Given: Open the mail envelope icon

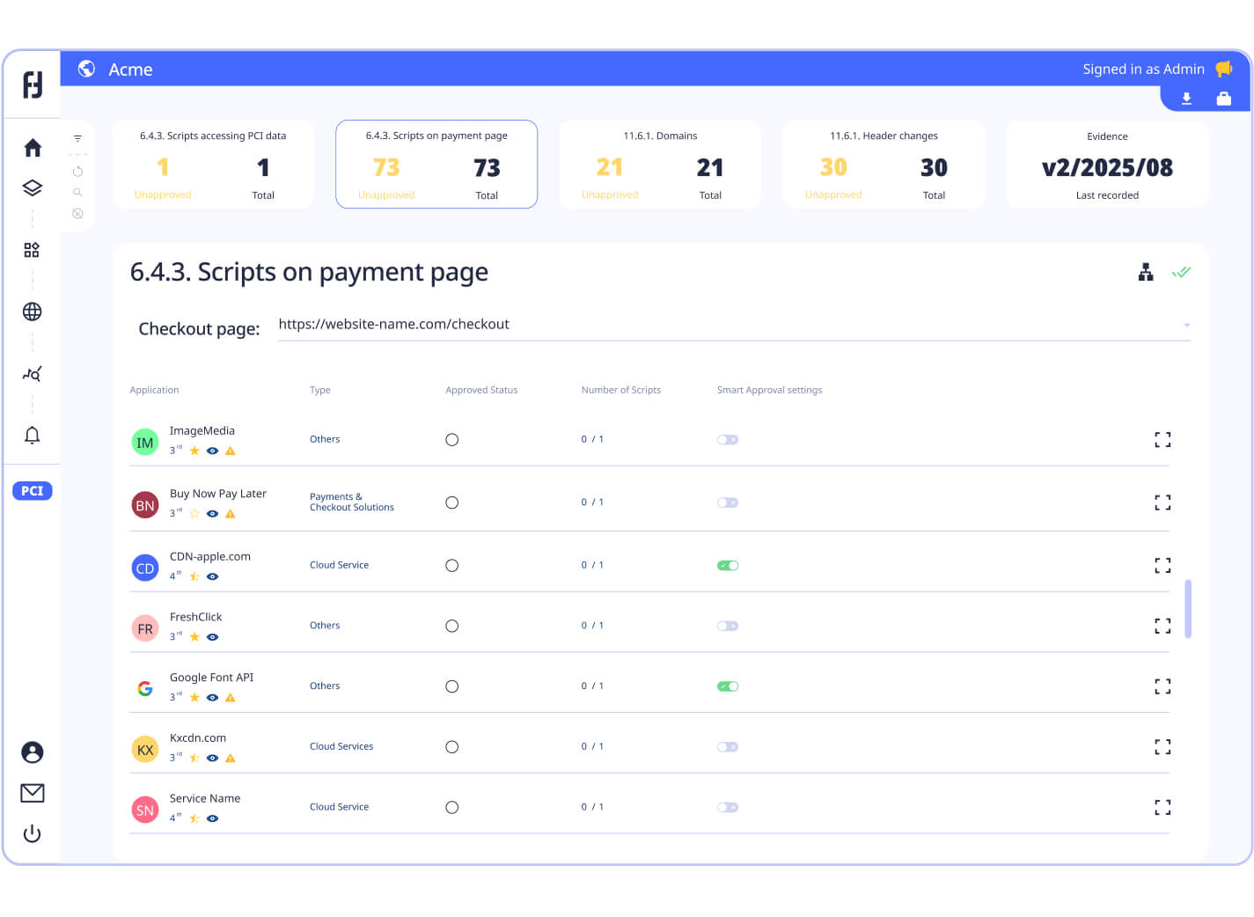Looking at the screenshot, I should pos(33,793).
